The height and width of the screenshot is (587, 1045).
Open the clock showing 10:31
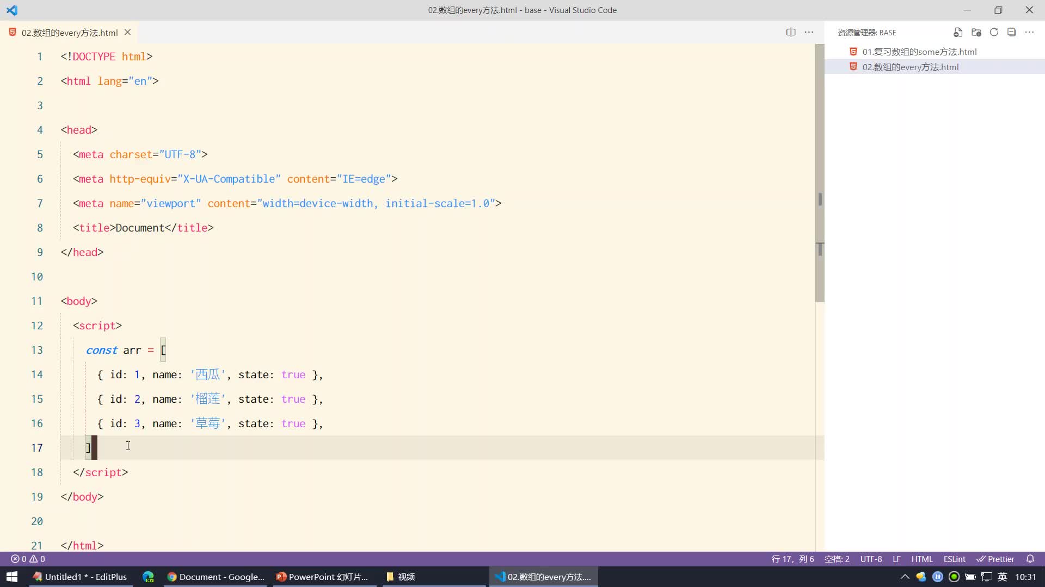click(x=1025, y=577)
